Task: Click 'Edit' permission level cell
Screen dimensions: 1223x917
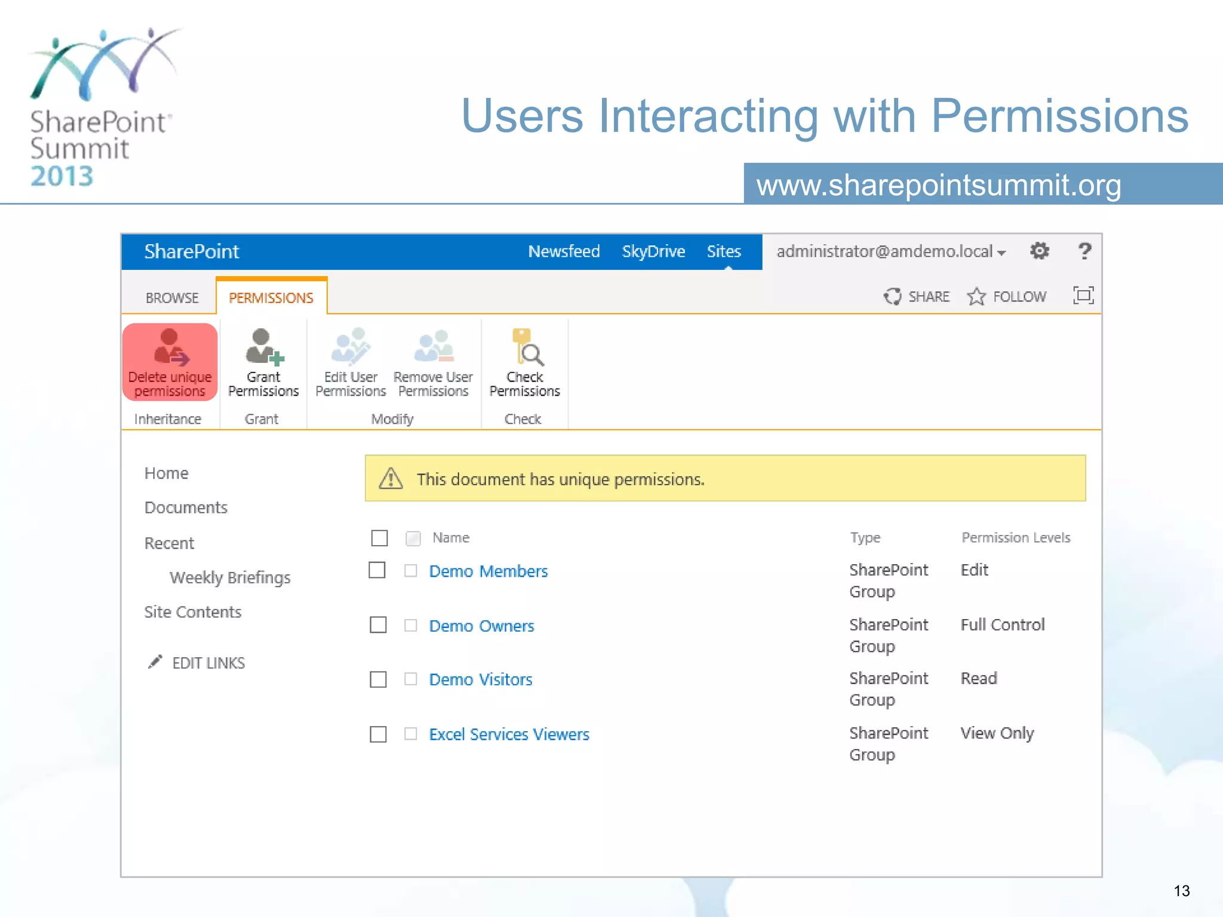Action: pyautogui.click(x=975, y=570)
